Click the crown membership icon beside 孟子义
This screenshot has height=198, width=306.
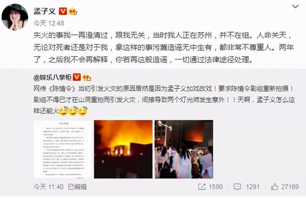(73, 11)
